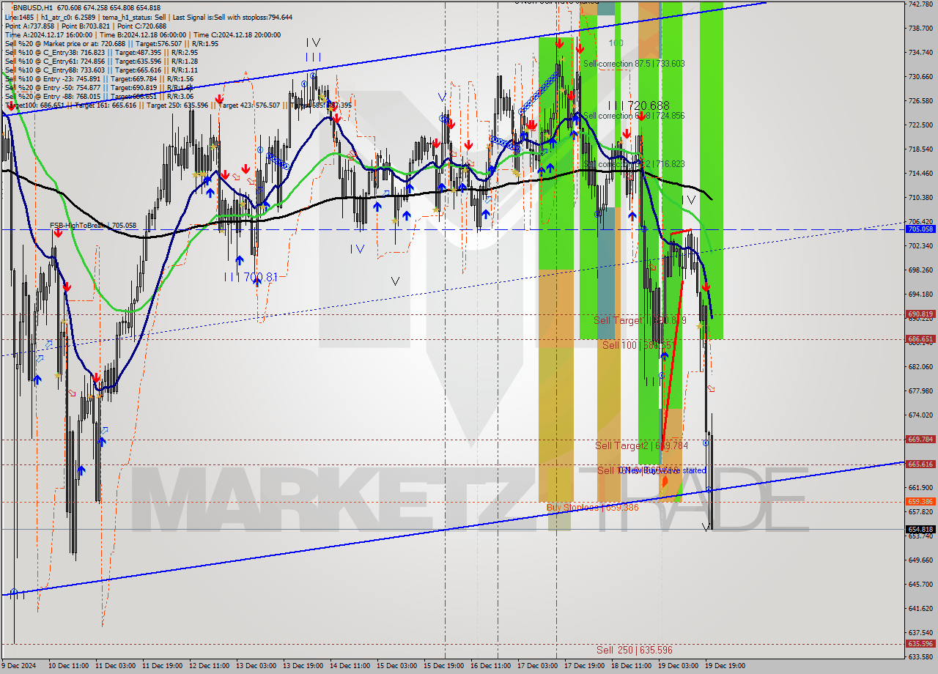The height and width of the screenshot is (674, 938).
Task: Click the '9 Dec 2024' date label
Action: (18, 666)
